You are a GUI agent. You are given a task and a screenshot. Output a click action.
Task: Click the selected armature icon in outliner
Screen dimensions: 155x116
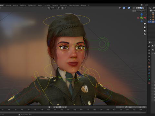tap(153, 22)
